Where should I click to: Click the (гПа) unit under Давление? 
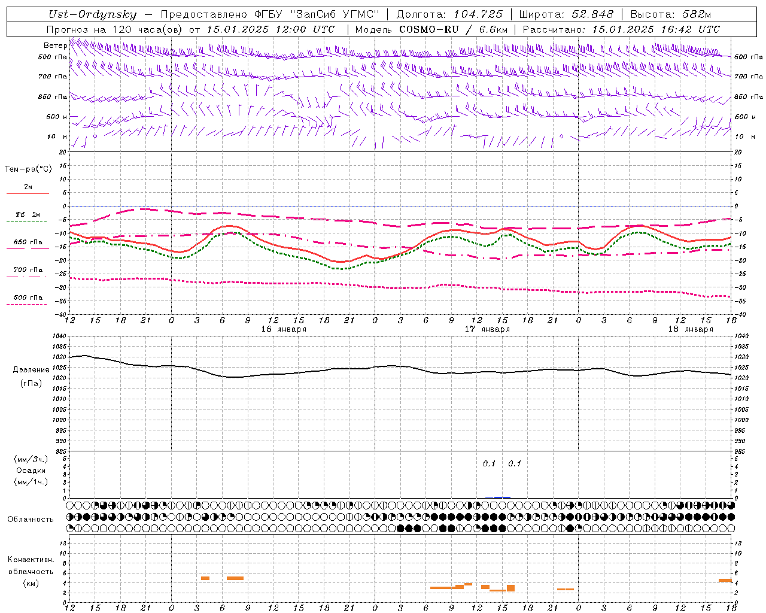pos(31,384)
